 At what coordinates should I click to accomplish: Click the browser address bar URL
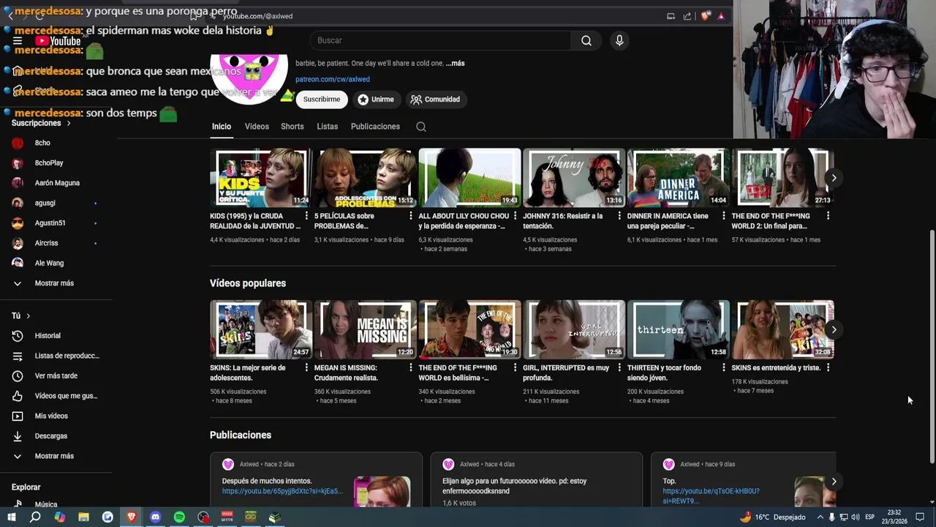click(x=257, y=16)
